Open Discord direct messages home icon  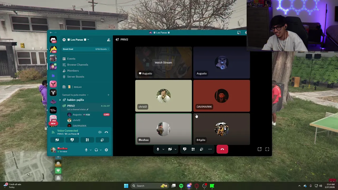53,40
